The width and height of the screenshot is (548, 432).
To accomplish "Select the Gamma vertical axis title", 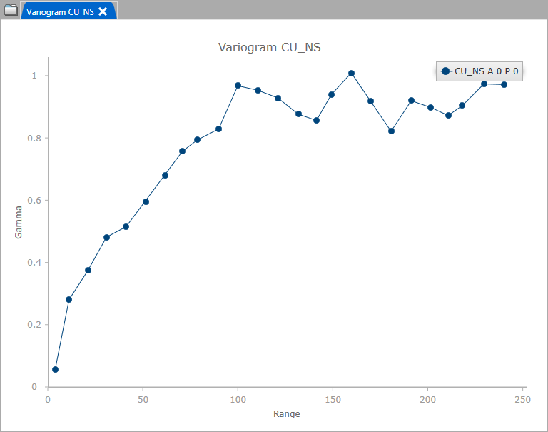I will click(x=19, y=222).
